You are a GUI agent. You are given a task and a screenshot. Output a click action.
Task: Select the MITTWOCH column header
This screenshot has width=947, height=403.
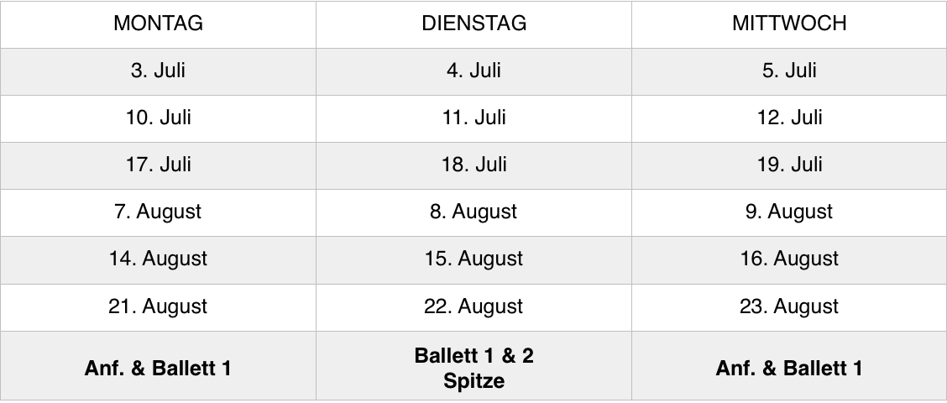pyautogui.click(x=789, y=24)
